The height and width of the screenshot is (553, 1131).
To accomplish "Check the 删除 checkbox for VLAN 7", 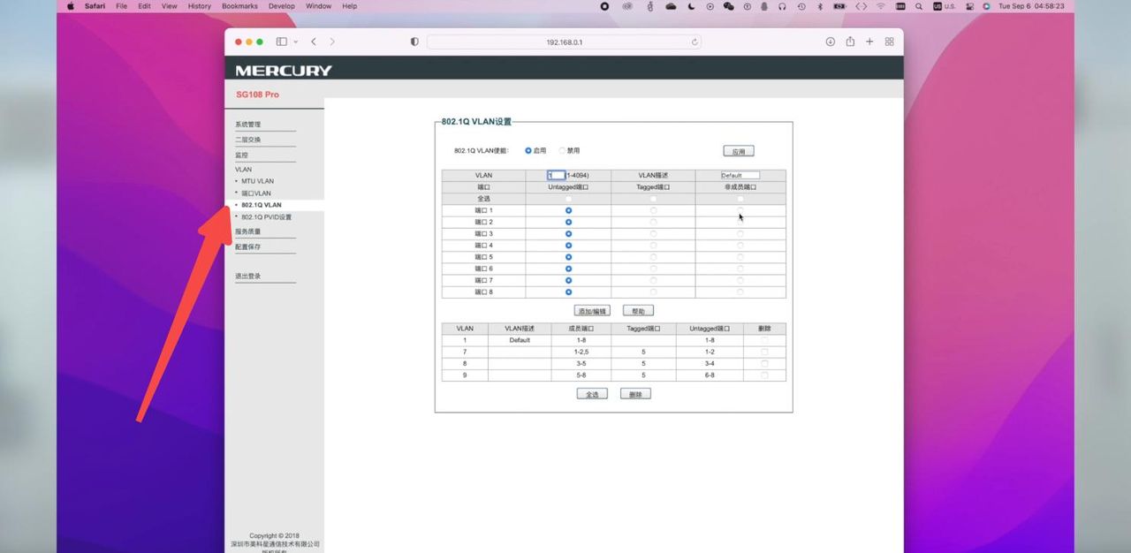I will coord(764,352).
